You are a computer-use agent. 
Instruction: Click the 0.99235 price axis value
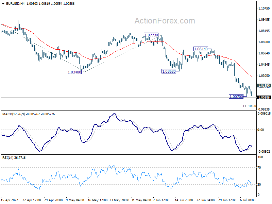tap(264, 109)
